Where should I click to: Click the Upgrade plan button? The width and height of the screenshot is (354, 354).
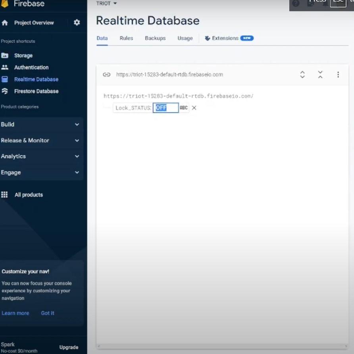click(x=69, y=347)
